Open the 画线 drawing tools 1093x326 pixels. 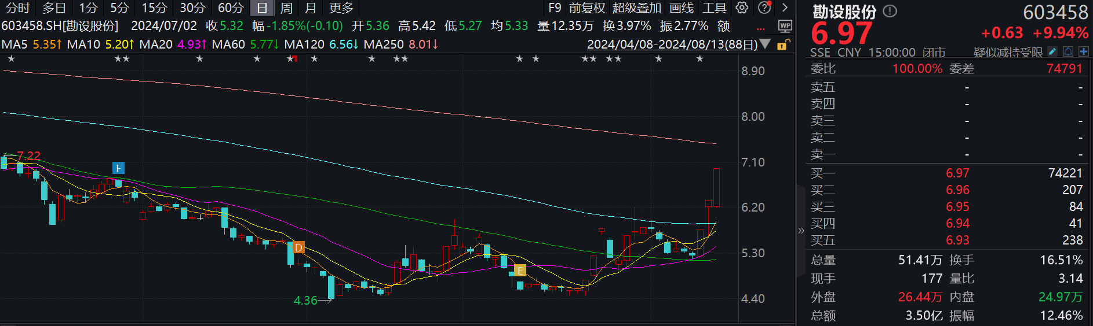pos(681,8)
